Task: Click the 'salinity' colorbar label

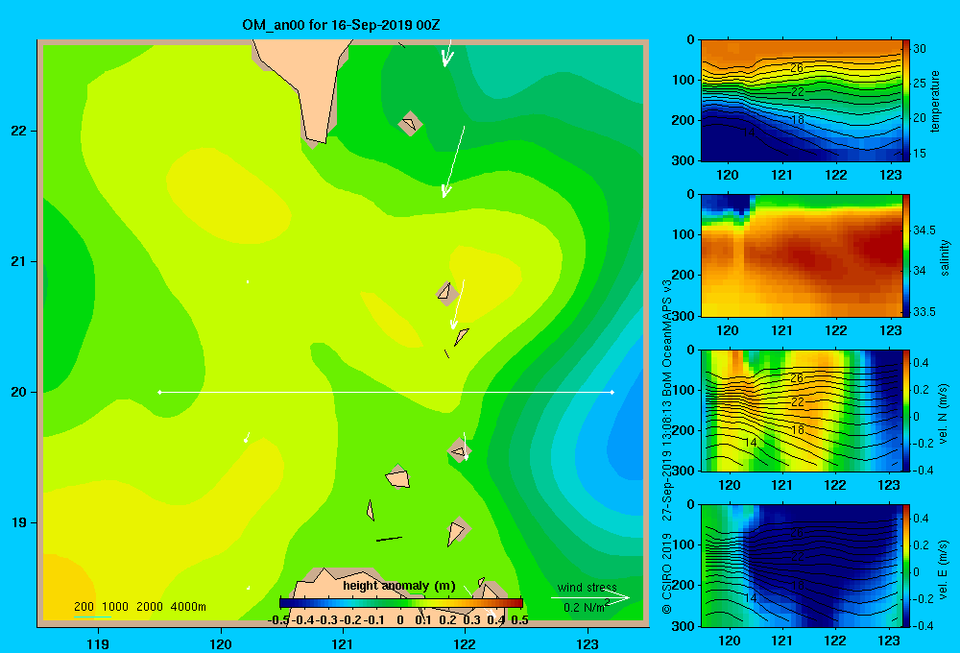Action: coord(945,257)
